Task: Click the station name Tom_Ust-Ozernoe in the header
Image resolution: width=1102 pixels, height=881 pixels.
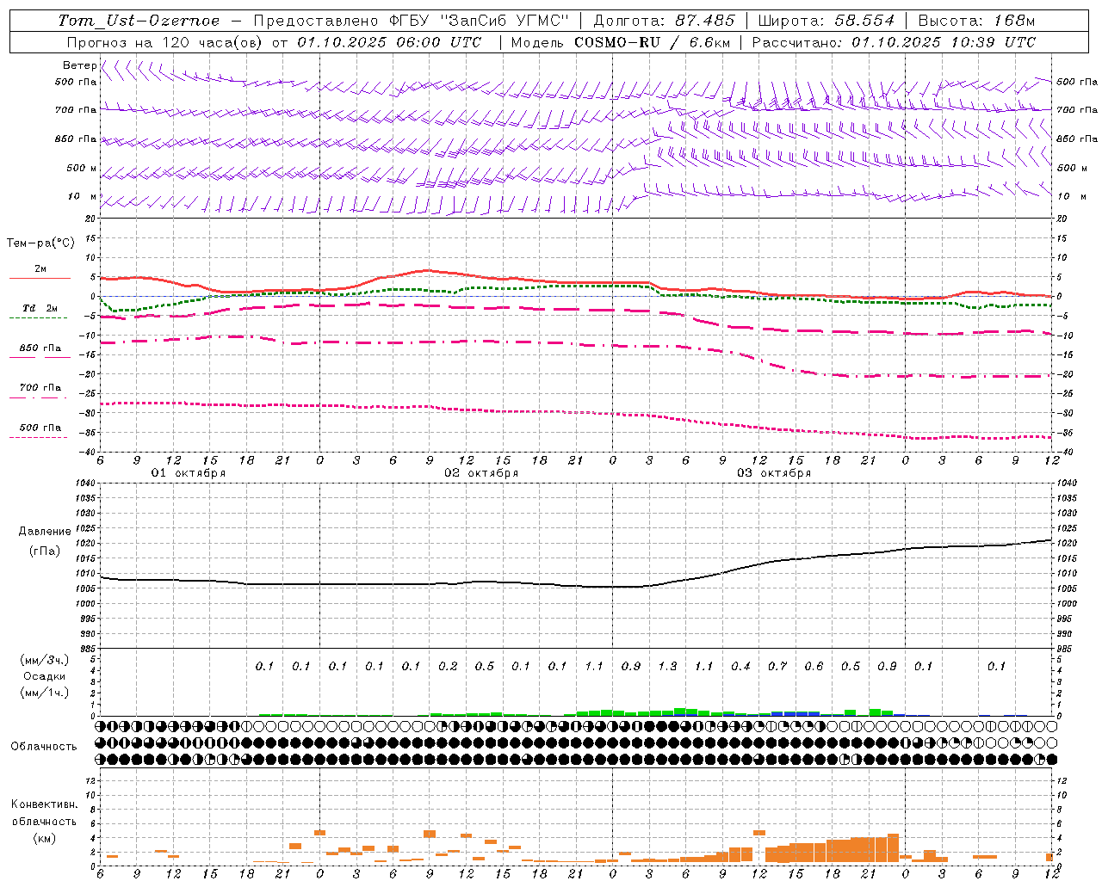Action: [139, 21]
